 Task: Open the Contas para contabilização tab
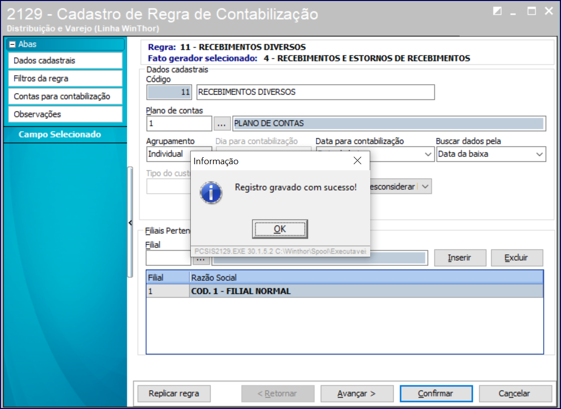tap(65, 96)
